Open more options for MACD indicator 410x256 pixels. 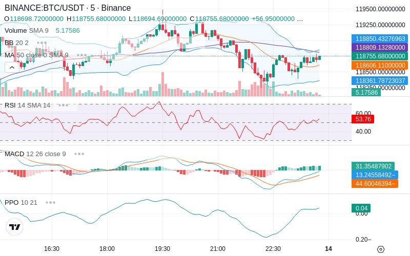coord(79,154)
